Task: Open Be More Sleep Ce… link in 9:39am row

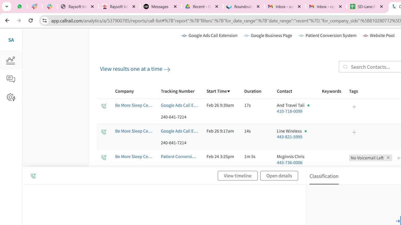Action: (x=134, y=105)
